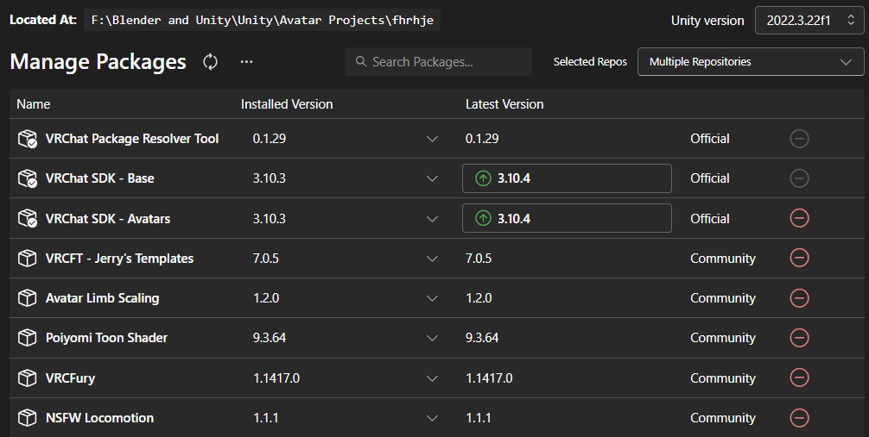Open version dropdown for VRChat SDK - Avatars

pyautogui.click(x=432, y=219)
